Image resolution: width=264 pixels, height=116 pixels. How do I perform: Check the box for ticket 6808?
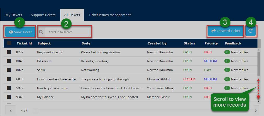coord(9,79)
